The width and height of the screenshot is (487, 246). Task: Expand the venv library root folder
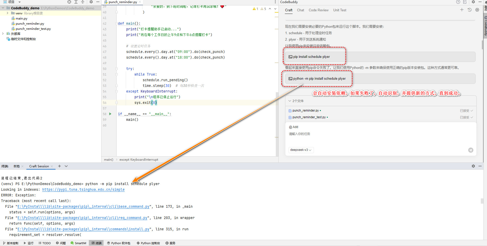tap(7, 13)
